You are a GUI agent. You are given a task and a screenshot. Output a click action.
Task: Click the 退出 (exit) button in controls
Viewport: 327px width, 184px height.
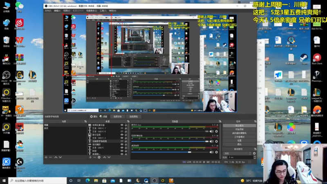click(x=239, y=144)
